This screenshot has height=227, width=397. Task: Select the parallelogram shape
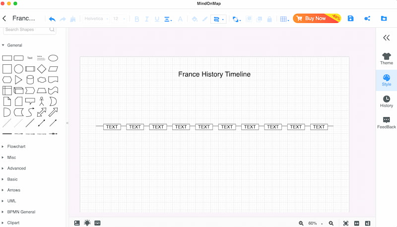click(x=53, y=69)
